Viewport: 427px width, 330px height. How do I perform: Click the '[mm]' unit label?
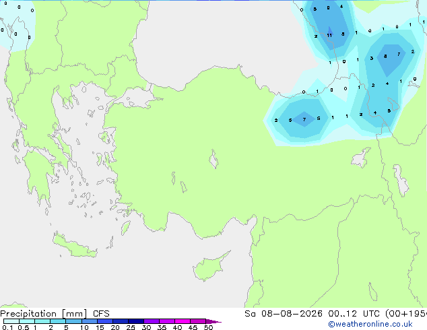[x=74, y=314]
